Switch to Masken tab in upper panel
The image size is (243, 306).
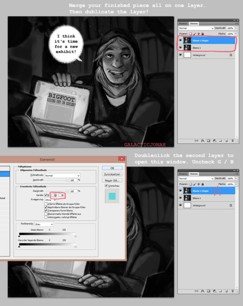pos(183,23)
